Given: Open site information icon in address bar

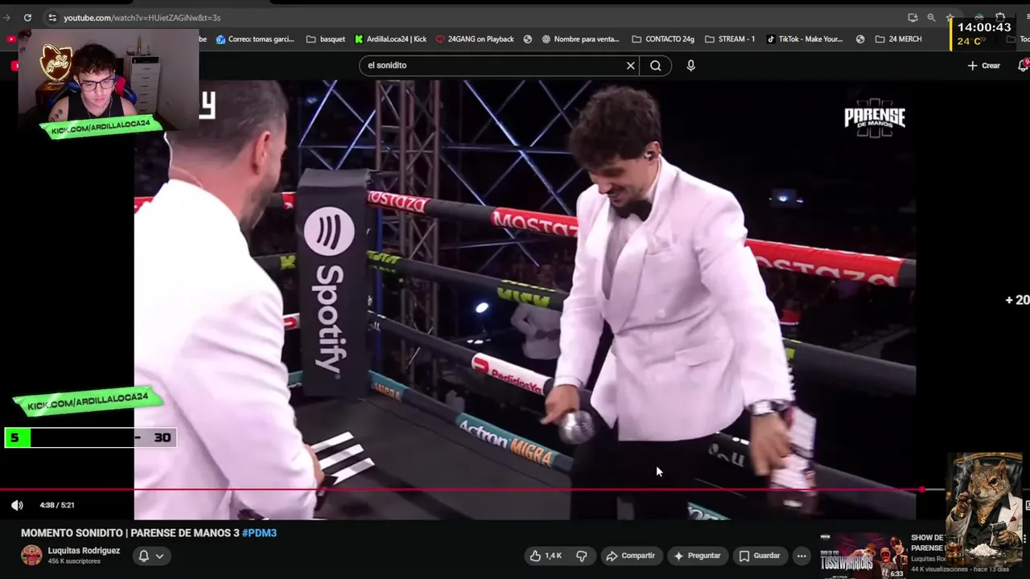Looking at the screenshot, I should (x=51, y=18).
